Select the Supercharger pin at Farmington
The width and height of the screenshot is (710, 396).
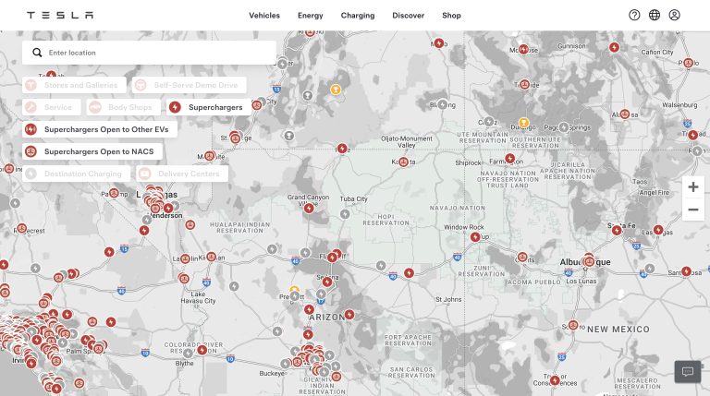point(510,158)
